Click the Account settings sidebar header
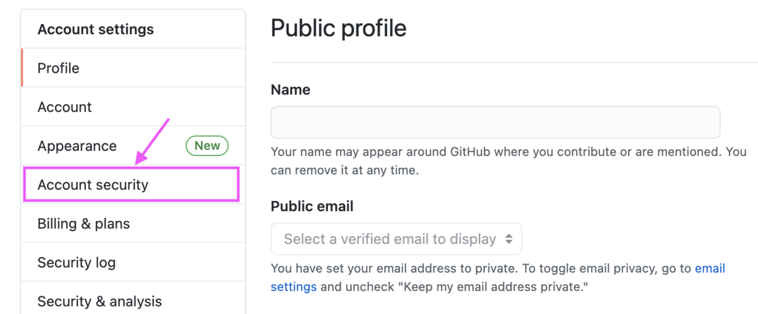The image size is (758, 314). pyautogui.click(x=95, y=29)
